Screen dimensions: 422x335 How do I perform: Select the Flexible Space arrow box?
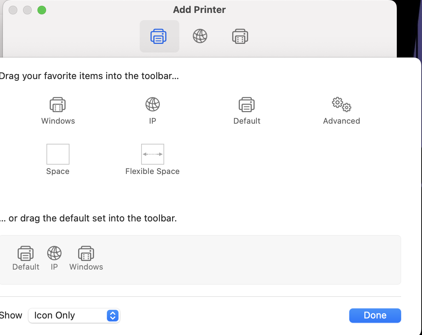(153, 154)
